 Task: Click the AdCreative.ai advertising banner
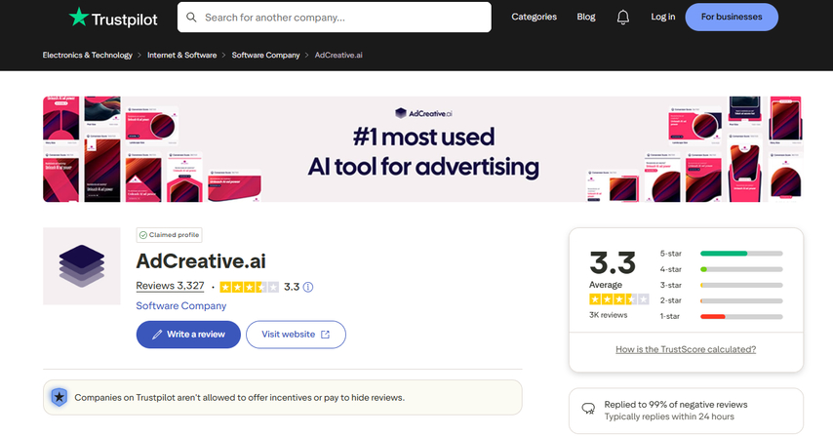[x=423, y=149]
